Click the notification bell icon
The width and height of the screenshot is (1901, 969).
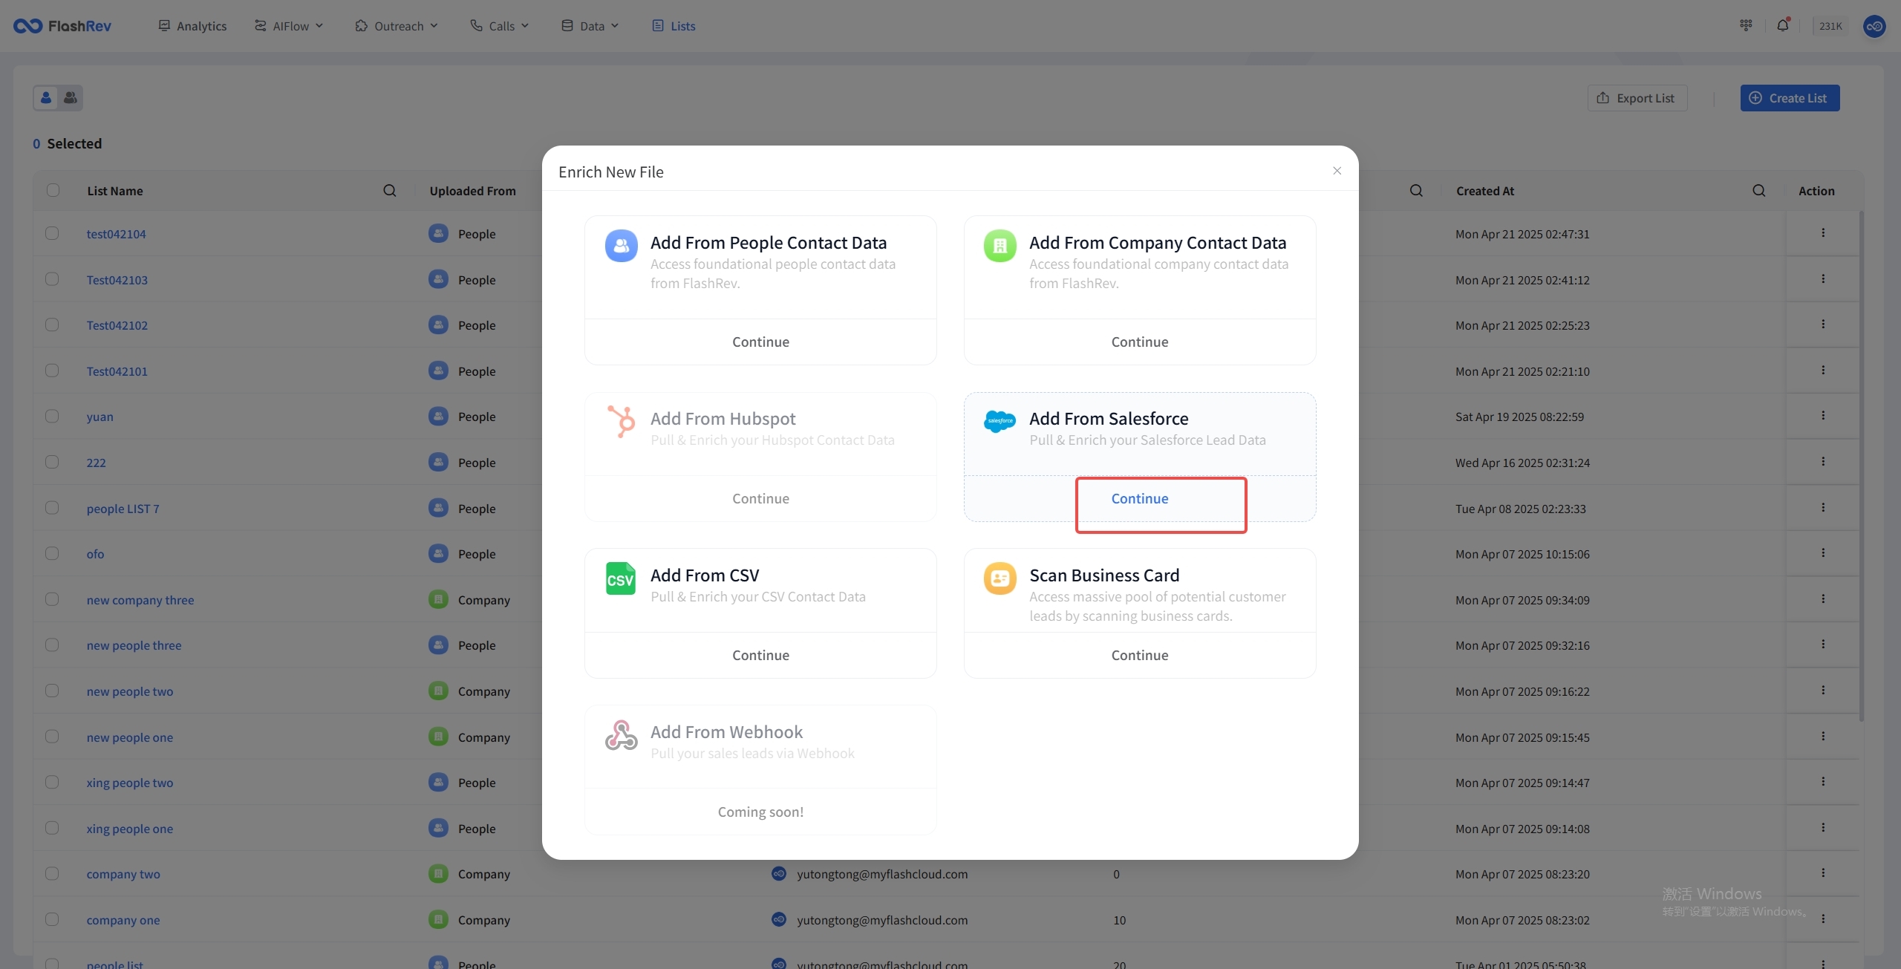(1782, 25)
